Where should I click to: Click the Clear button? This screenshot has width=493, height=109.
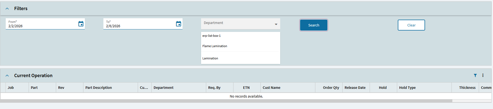point(411,25)
